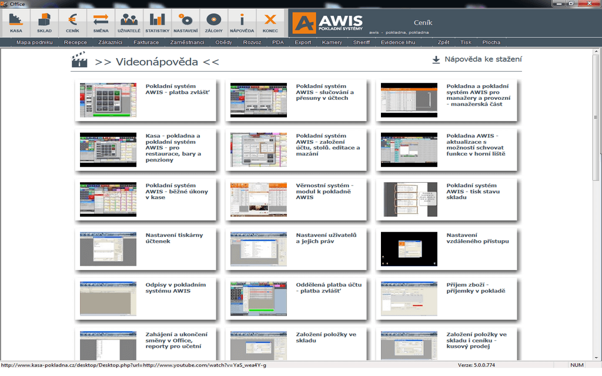Open the SKLAD warehouse icon
This screenshot has width=602, height=376.
44,23
